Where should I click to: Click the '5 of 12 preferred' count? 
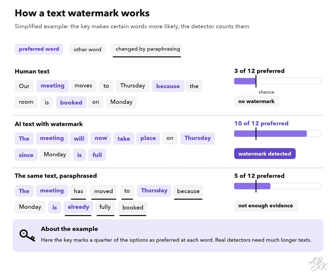point(259,176)
